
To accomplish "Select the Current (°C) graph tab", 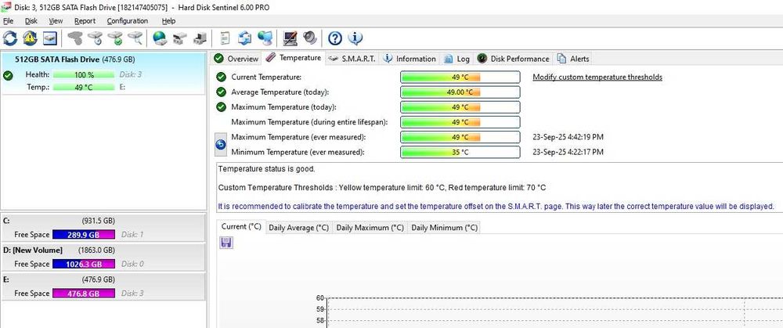I will coord(242,227).
